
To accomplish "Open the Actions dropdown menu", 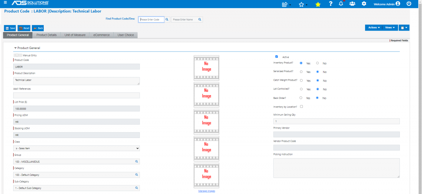I will click(x=373, y=28).
